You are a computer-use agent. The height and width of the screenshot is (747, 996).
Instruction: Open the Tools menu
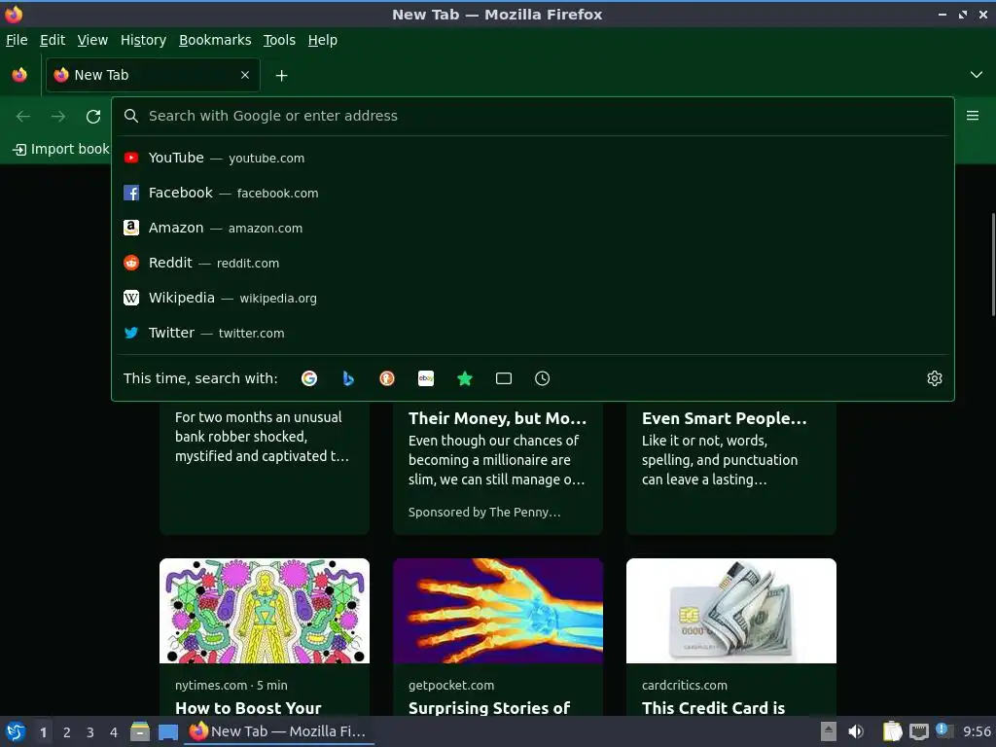(279, 40)
